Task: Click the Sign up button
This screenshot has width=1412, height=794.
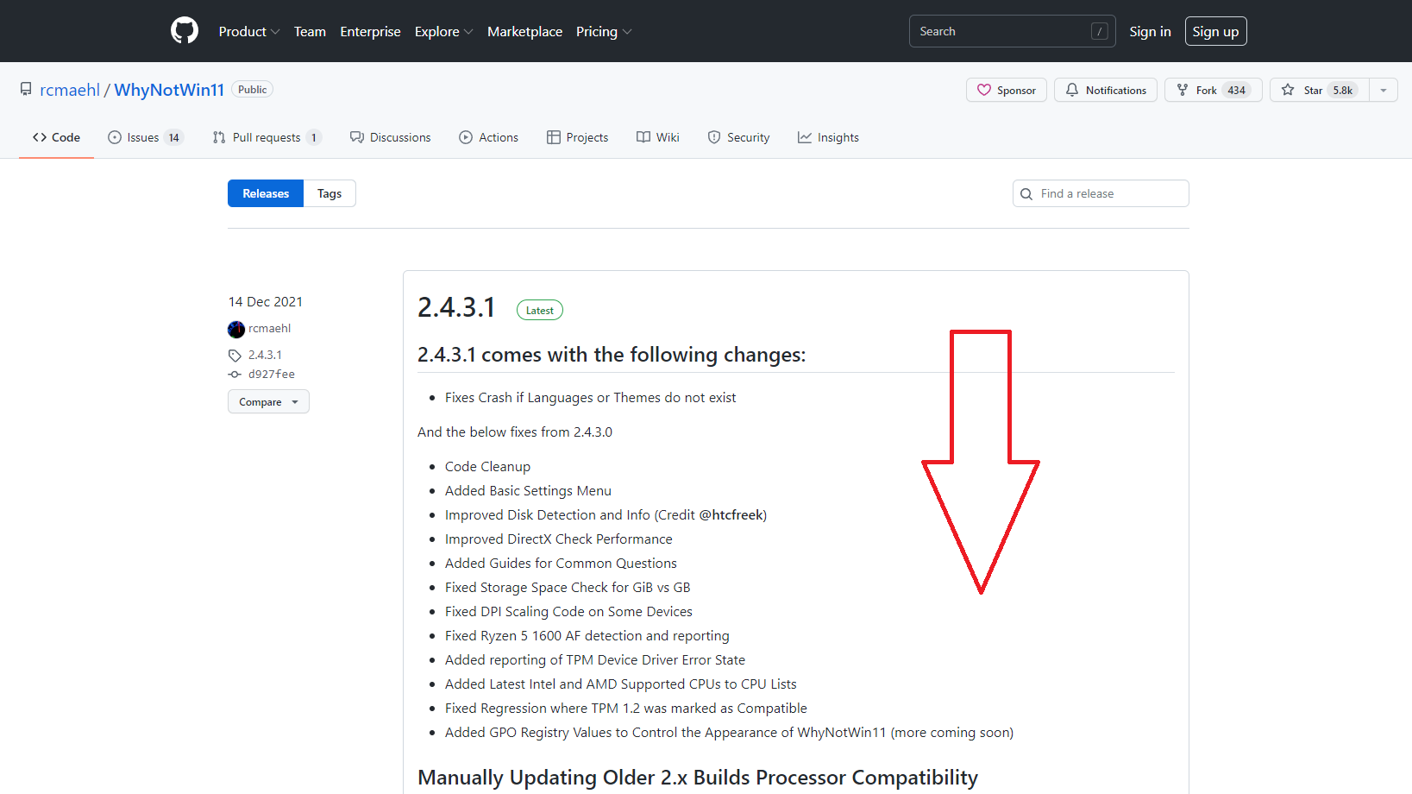Action: click(1215, 31)
